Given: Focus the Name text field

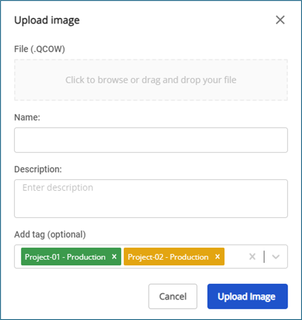Looking at the screenshot, I should click(151, 140).
